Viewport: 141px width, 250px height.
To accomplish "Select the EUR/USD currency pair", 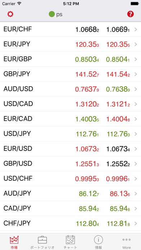I will tap(18, 149).
